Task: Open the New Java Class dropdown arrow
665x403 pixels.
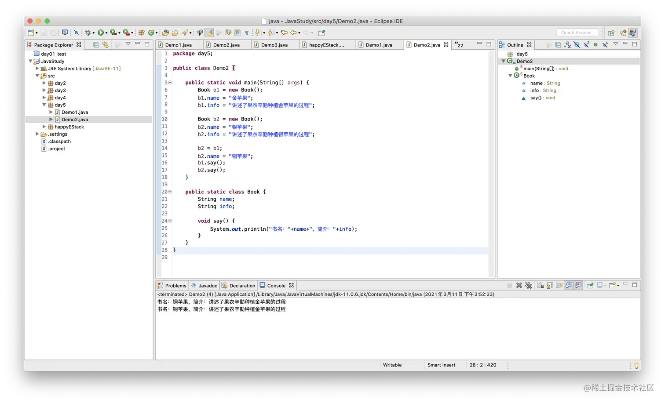Action: tap(157, 33)
